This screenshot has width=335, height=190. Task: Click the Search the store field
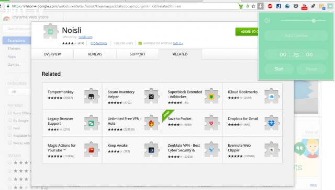[17, 29]
